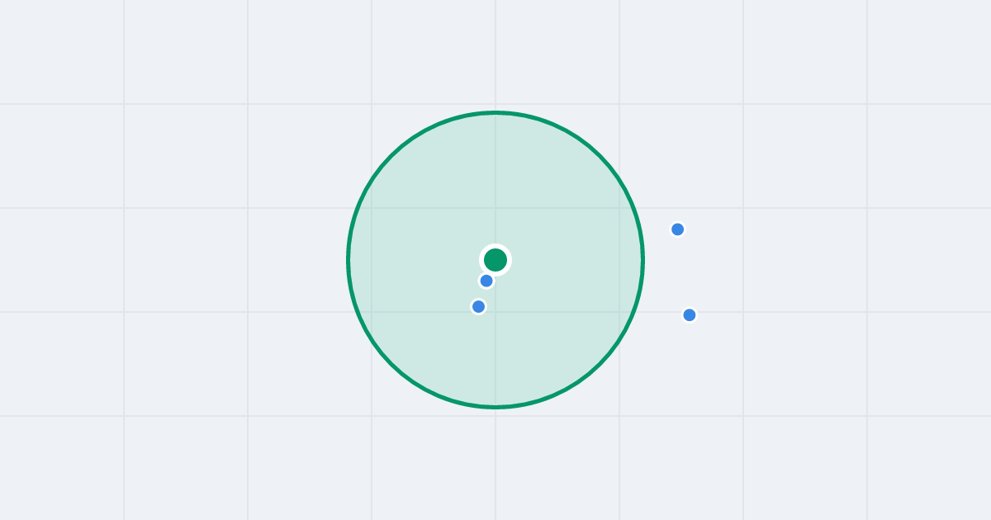Viewport: 991px width, 520px height.
Task: Select the bottommost blue marker on the canvas
Action: click(x=690, y=314)
